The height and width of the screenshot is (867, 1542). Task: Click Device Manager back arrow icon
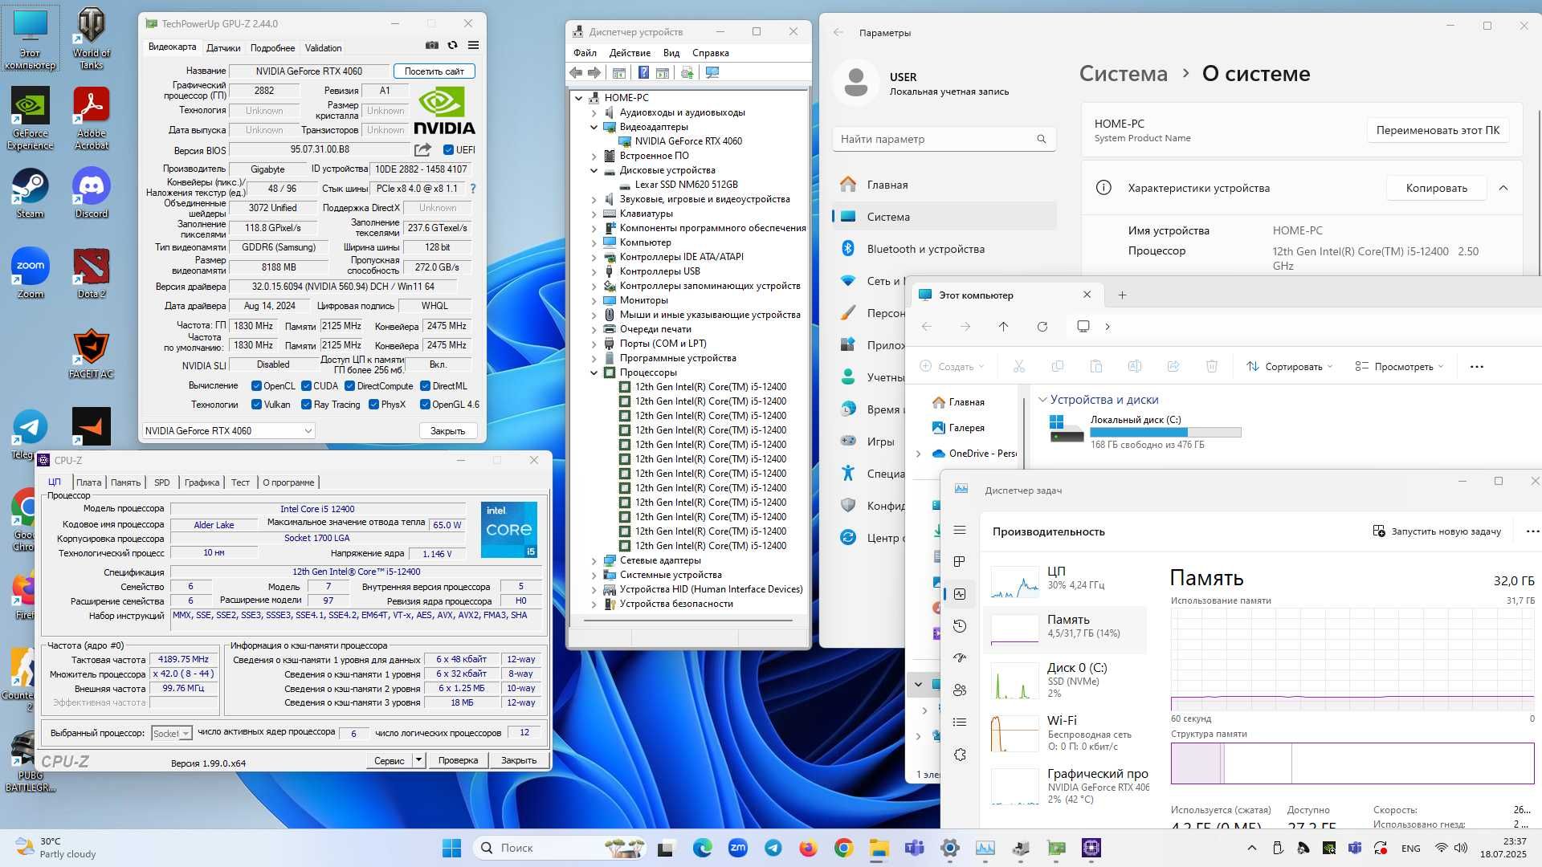coord(576,73)
